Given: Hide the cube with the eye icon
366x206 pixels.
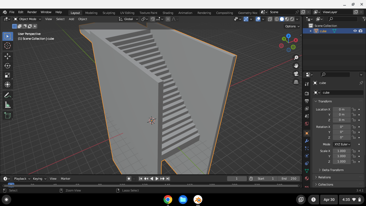Looking at the screenshot, I should [355, 31].
